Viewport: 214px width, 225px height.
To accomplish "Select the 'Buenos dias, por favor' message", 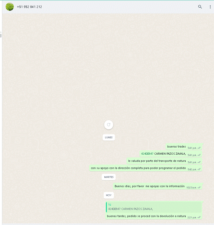I will tap(158, 186).
